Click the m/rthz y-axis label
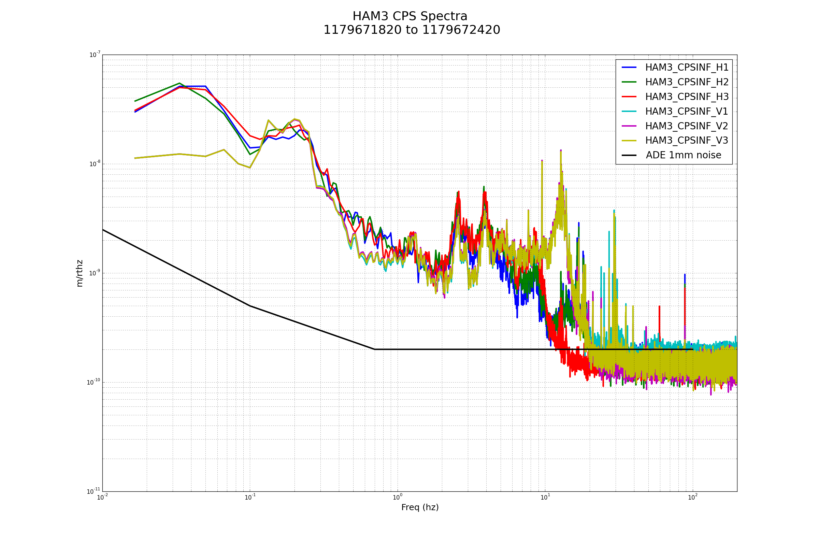 pos(80,273)
